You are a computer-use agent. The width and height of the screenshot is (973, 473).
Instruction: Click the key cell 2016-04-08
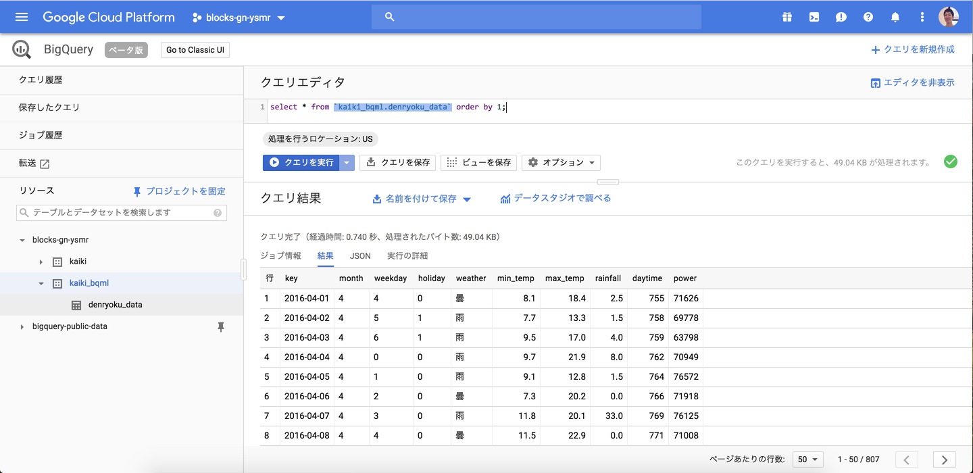307,435
